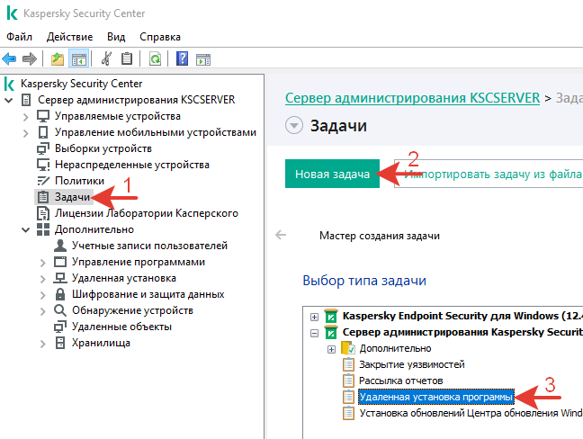Expand Kaspersky Endpoint Security для Windows task group
The width and height of the screenshot is (583, 439).
315,317
